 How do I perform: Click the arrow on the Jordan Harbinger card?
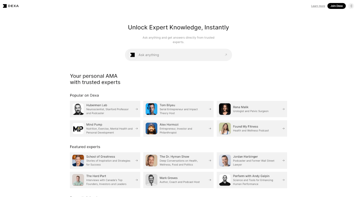pyautogui.click(x=283, y=161)
